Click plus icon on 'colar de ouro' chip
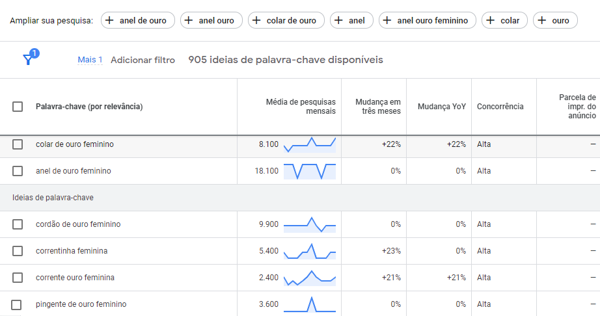 [257, 21]
